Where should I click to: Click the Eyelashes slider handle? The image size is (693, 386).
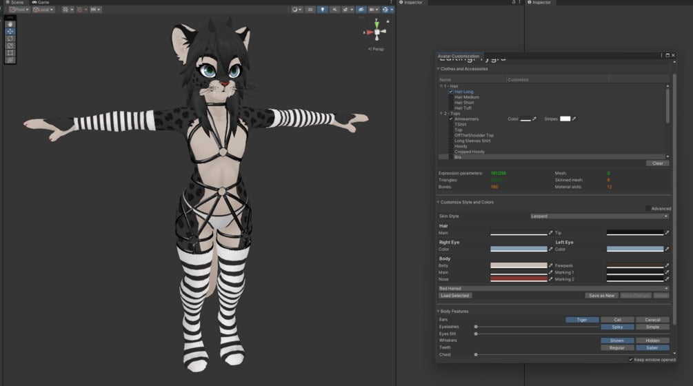[x=476, y=327]
